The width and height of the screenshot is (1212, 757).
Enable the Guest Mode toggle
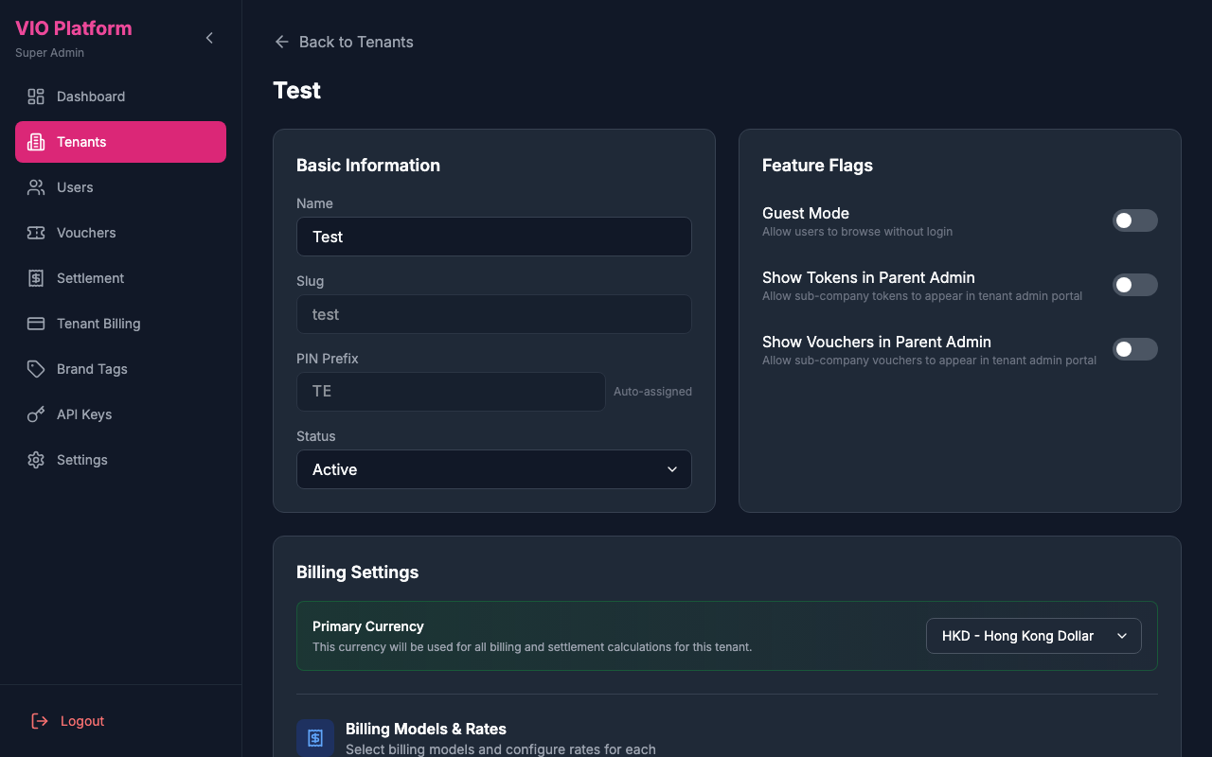[1134, 220]
